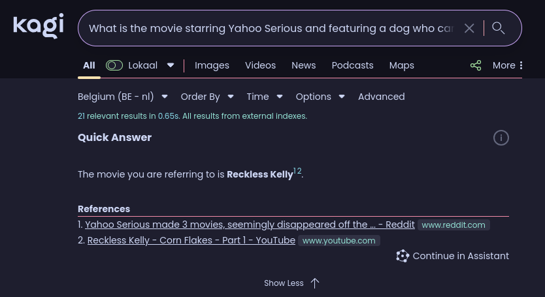Open the Options dropdown

pos(320,97)
